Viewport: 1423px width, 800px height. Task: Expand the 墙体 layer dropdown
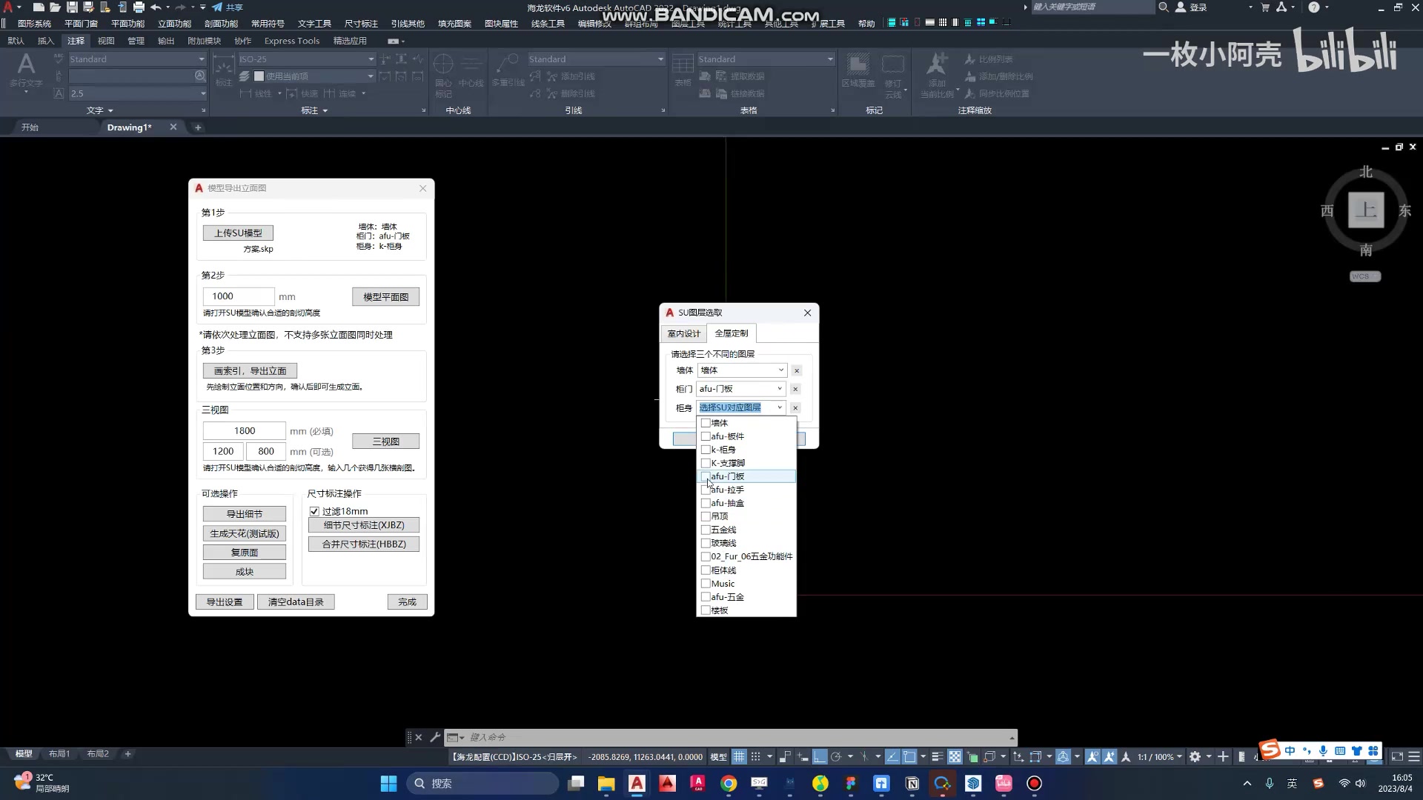(780, 370)
